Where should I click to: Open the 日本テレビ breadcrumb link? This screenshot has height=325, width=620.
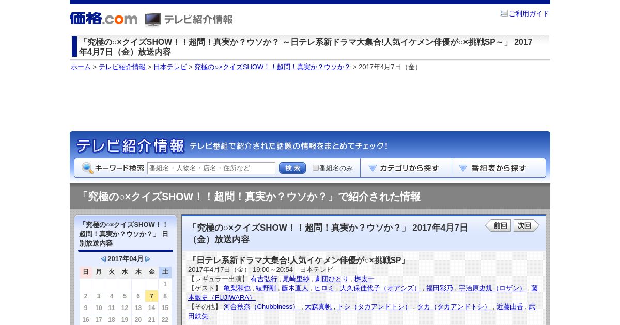(x=170, y=67)
